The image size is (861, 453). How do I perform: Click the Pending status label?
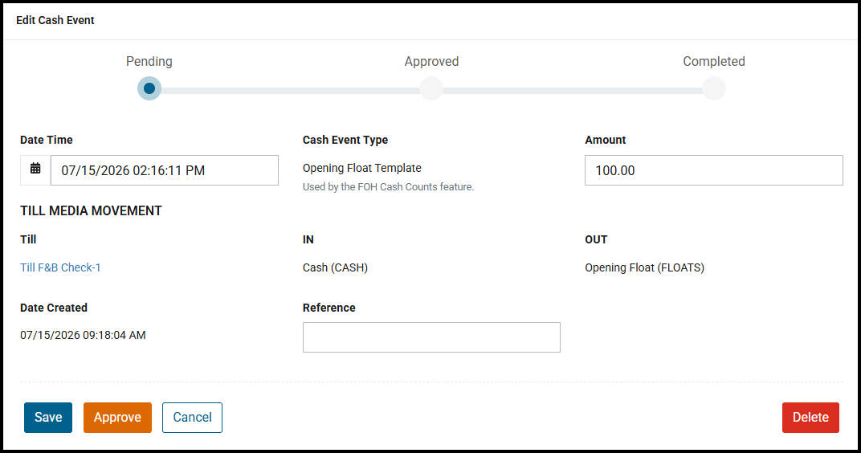[x=149, y=62]
